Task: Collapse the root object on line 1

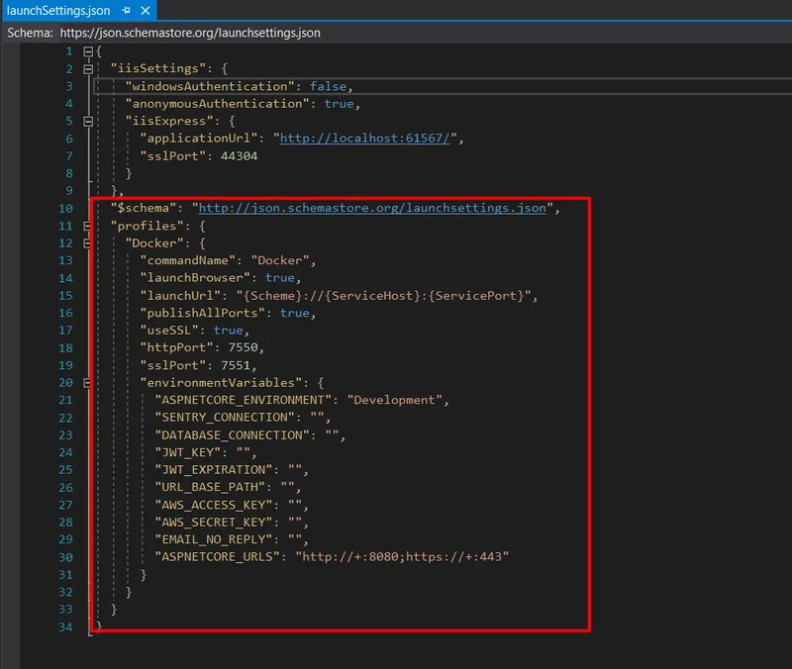Action: pyautogui.click(x=88, y=51)
